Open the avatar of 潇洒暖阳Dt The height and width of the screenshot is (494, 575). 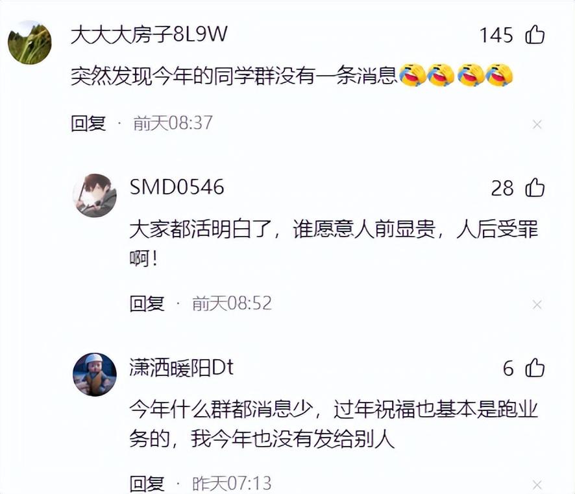pyautogui.click(x=95, y=375)
